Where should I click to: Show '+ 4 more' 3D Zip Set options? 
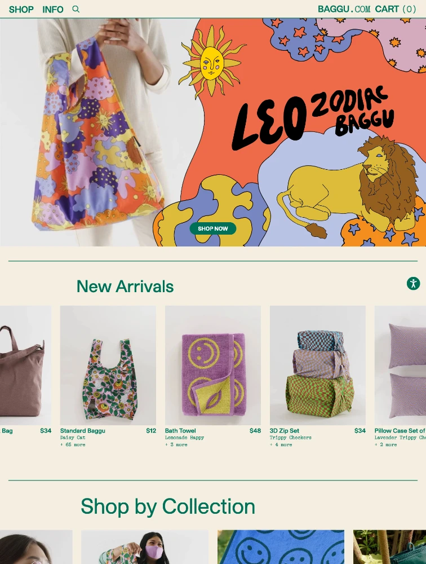point(281,444)
